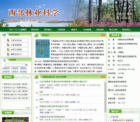
Task: Click the 西部林业科学 banner title logo
Action: tap(34, 13)
